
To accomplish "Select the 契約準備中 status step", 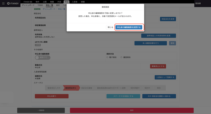I will (x=135, y=88).
